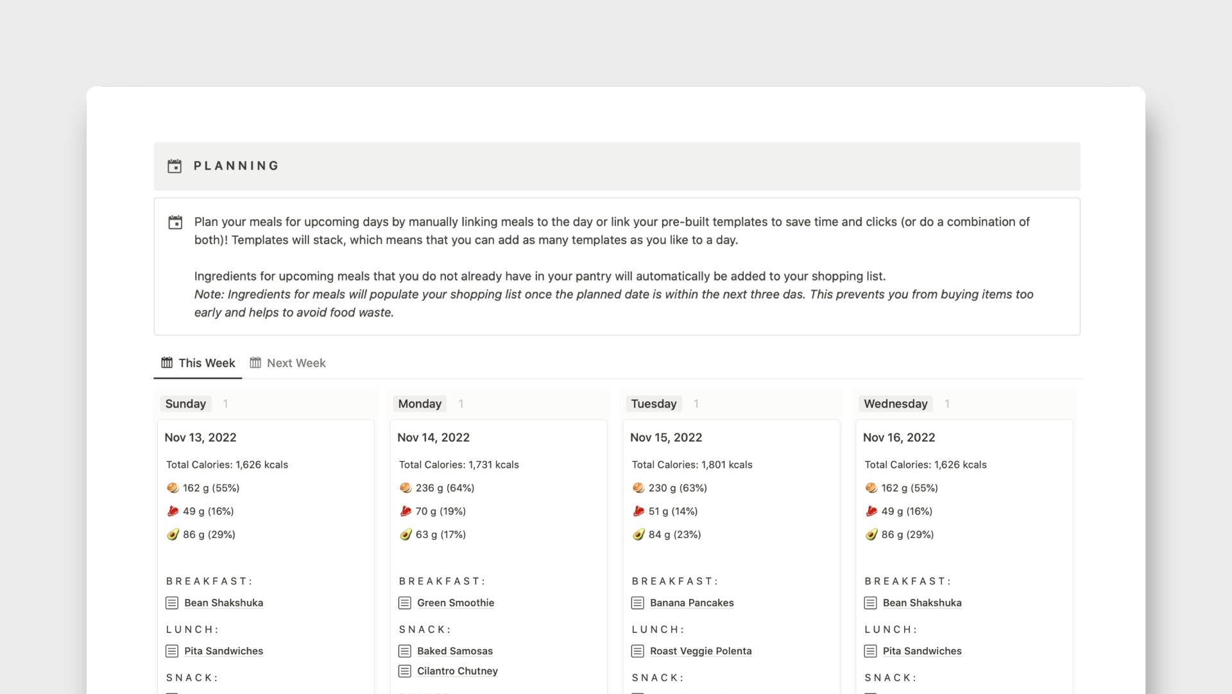Click the avocado emoji on Monday's fat row

pyautogui.click(x=406, y=534)
